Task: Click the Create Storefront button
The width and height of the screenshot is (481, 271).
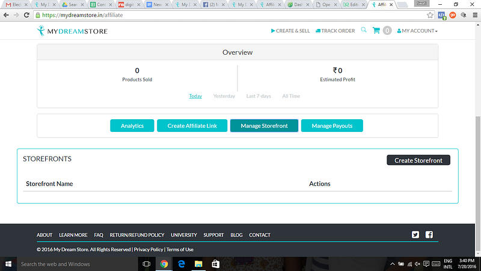Action: [418, 160]
